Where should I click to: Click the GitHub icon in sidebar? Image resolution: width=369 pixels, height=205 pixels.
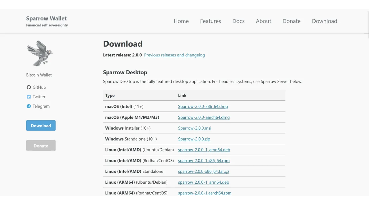coord(29,87)
